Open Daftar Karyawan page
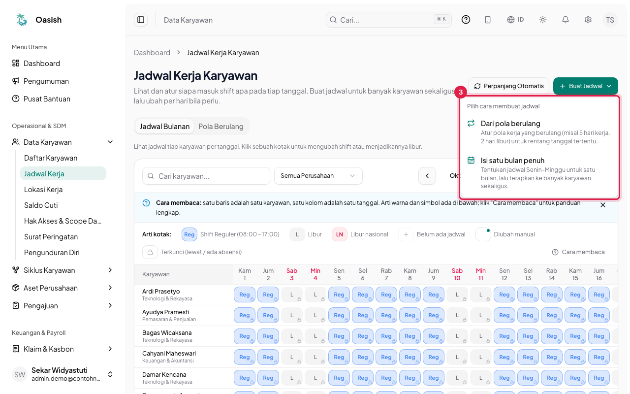Image resolution: width=630 pixels, height=394 pixels. 63,158
